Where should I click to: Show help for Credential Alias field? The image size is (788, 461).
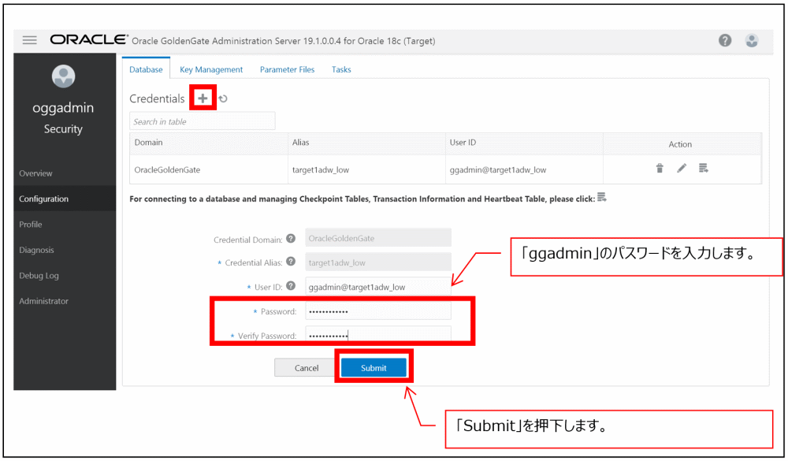click(x=291, y=262)
